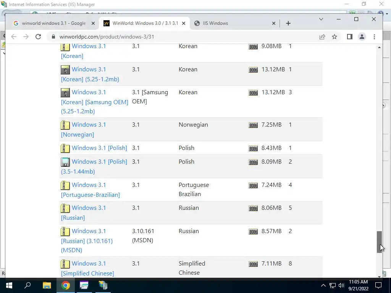Open a new Chrome tab with plus
This screenshot has height=293, width=391.
click(288, 23)
